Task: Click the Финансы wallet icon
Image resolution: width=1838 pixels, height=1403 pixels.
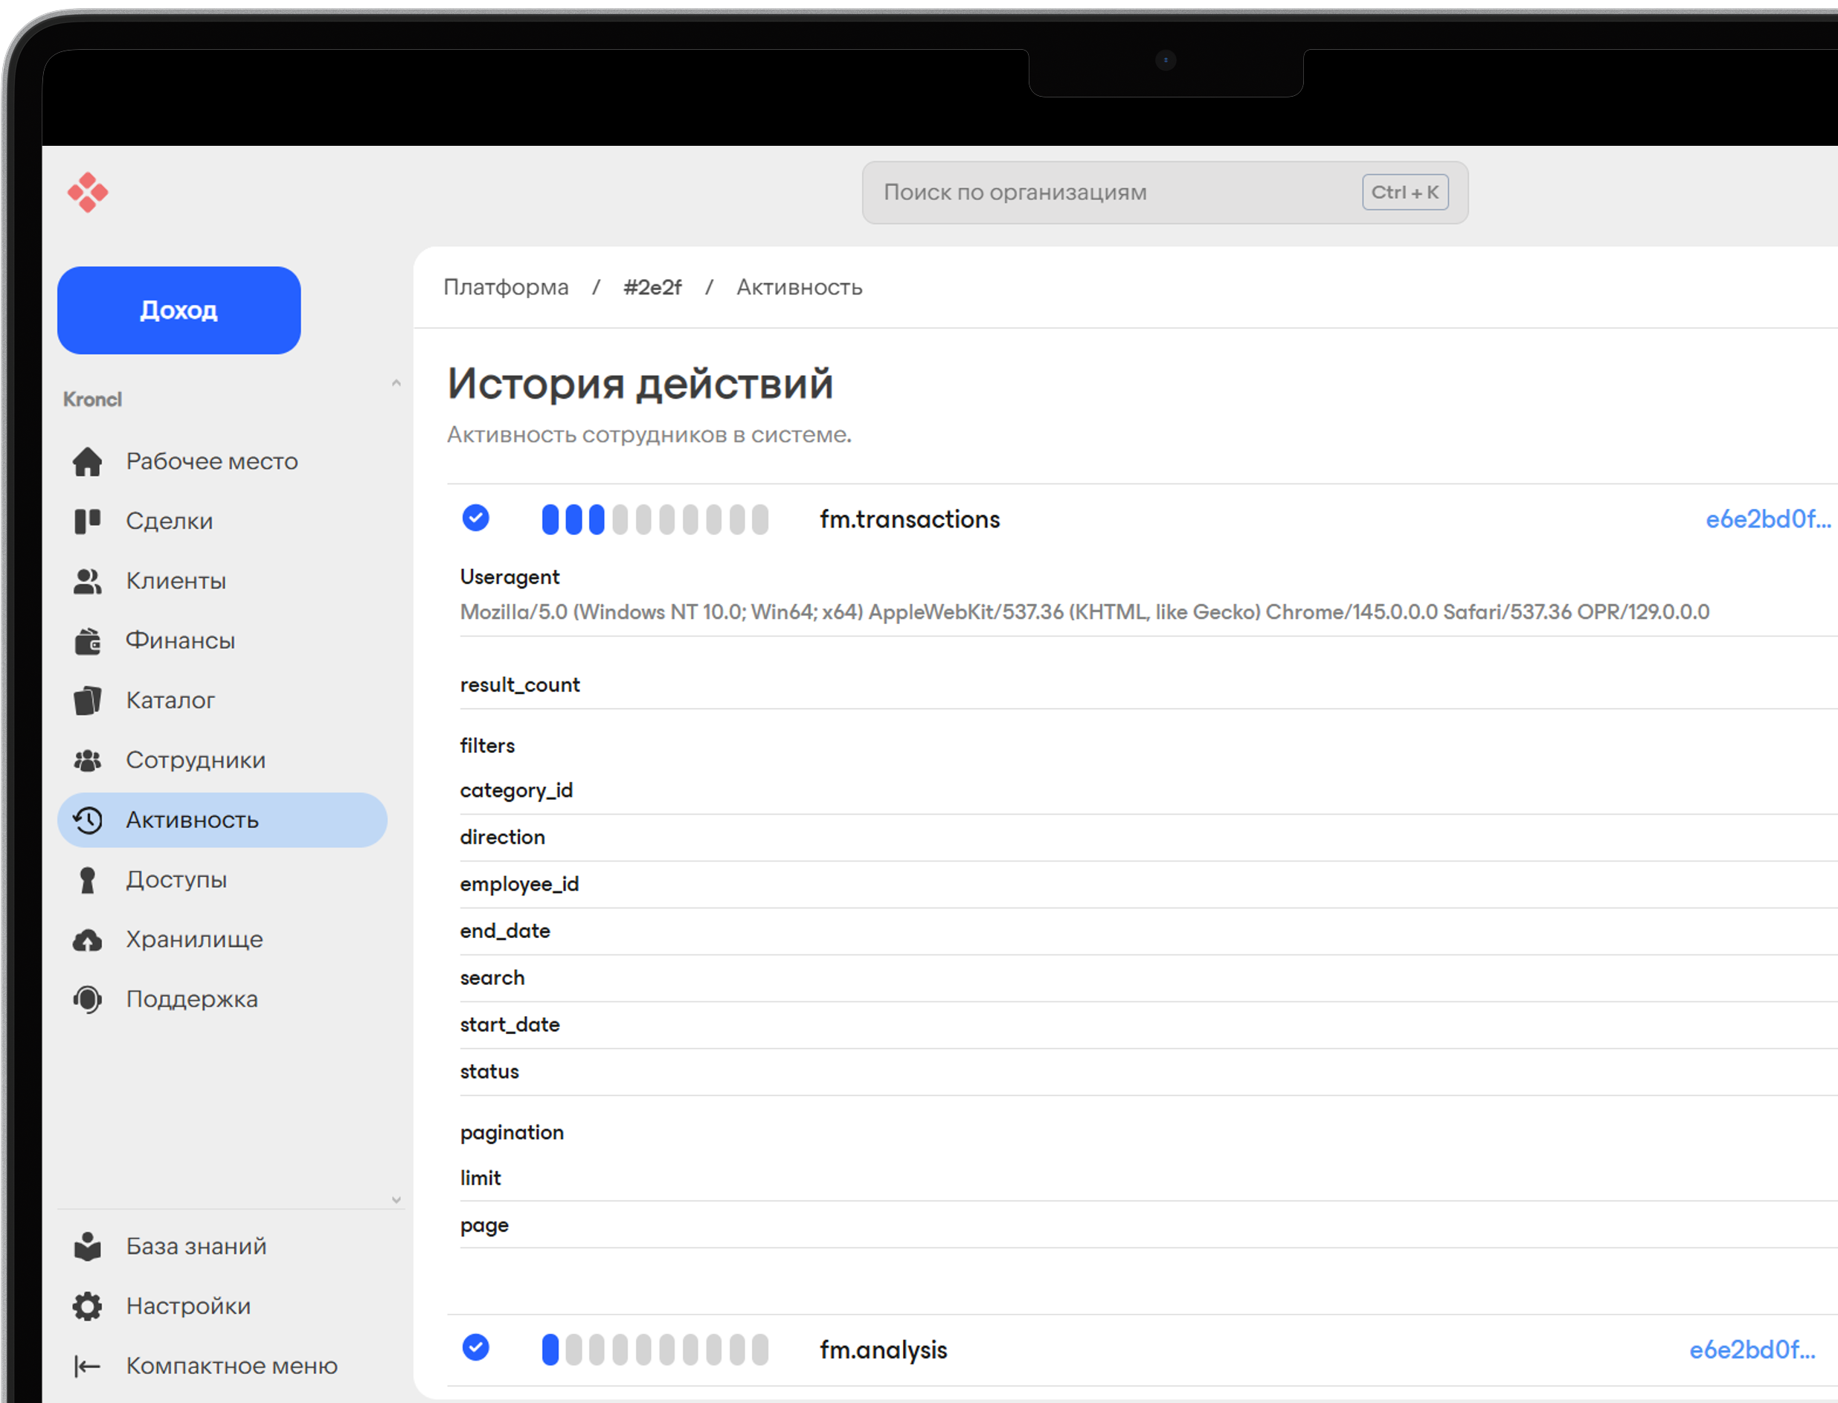Action: pyautogui.click(x=88, y=640)
